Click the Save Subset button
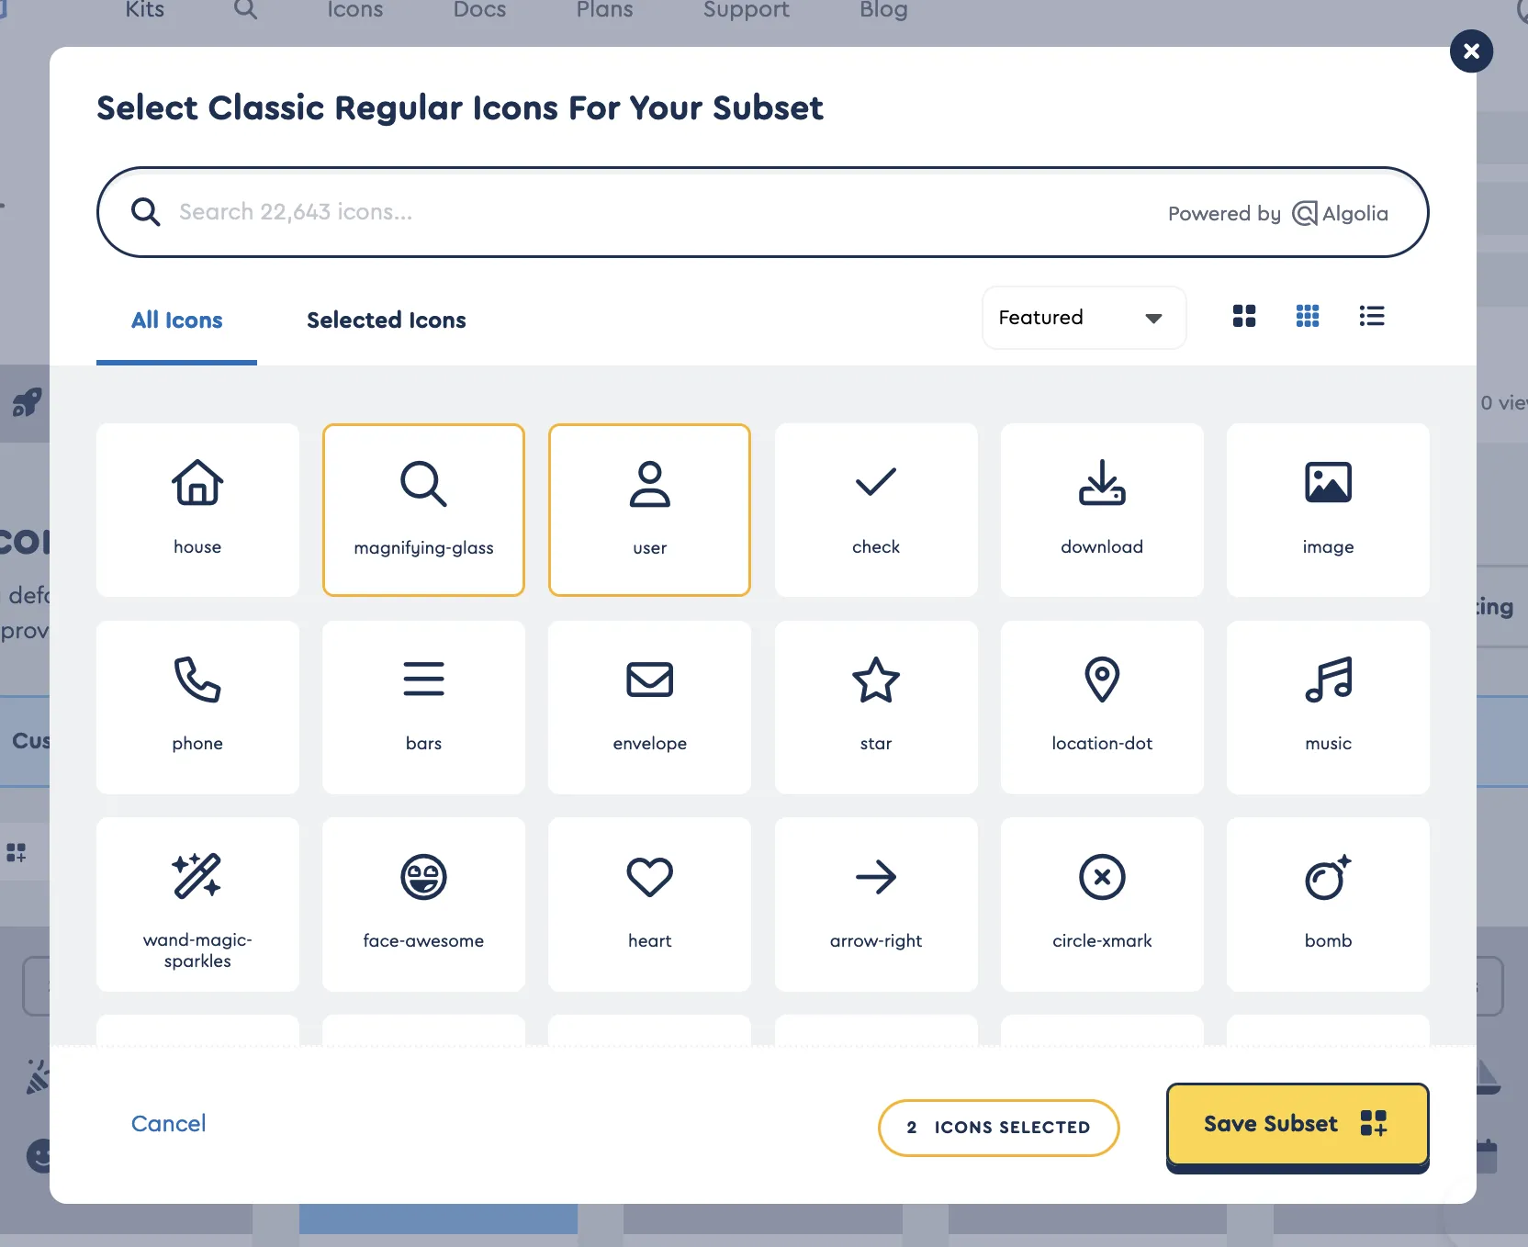1528x1247 pixels. point(1296,1124)
